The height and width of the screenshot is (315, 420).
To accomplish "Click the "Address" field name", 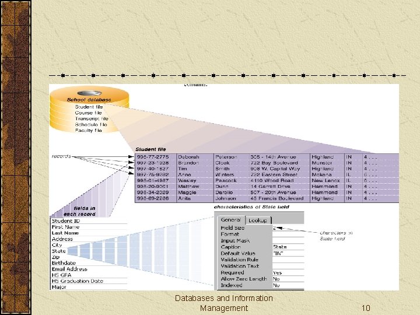I will 62,239.
